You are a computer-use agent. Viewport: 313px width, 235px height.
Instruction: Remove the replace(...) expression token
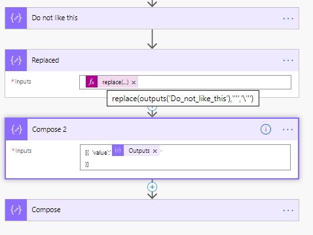point(134,82)
